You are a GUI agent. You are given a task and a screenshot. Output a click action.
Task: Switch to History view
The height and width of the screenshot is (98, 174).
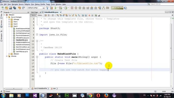click(x=40, y=15)
